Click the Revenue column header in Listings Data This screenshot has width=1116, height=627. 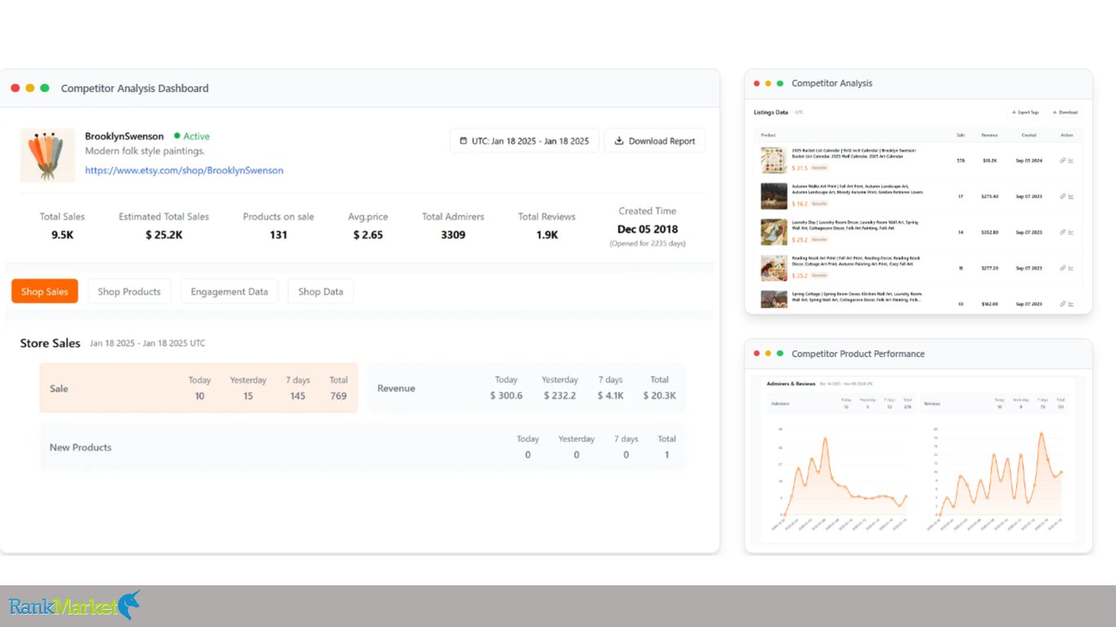(x=989, y=135)
